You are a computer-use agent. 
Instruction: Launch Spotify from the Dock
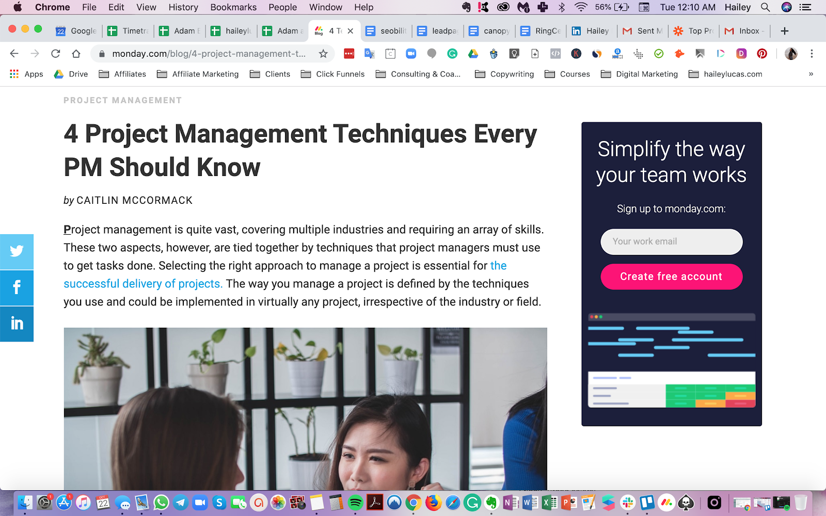tap(356, 502)
